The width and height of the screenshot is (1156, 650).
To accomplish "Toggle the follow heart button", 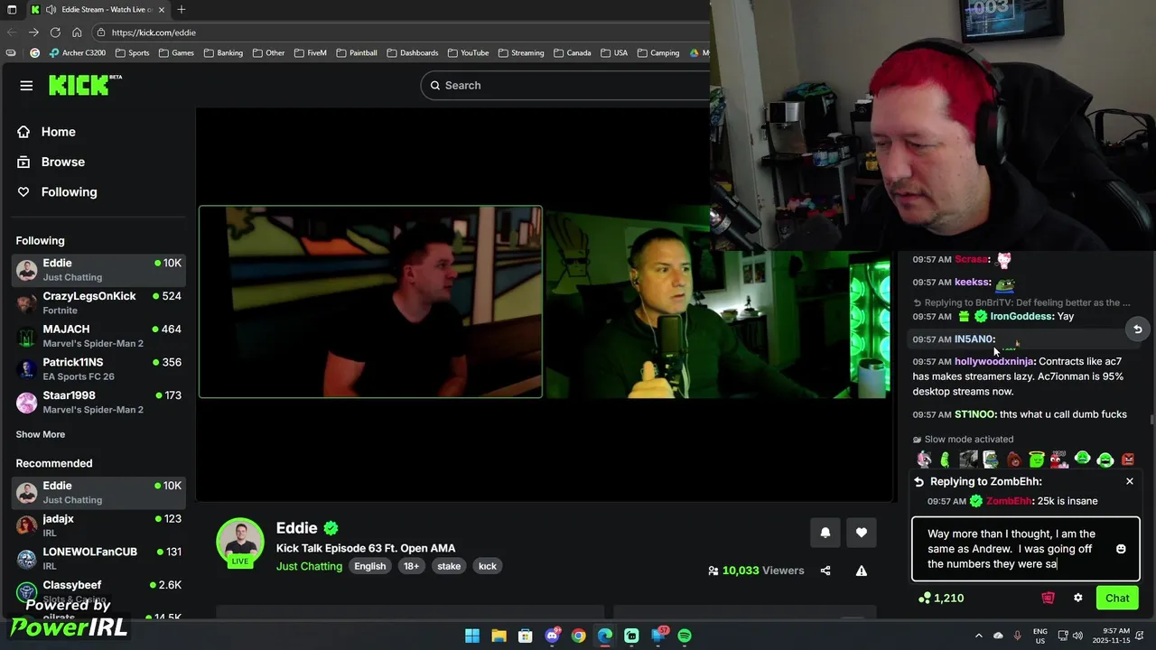I will click(862, 533).
